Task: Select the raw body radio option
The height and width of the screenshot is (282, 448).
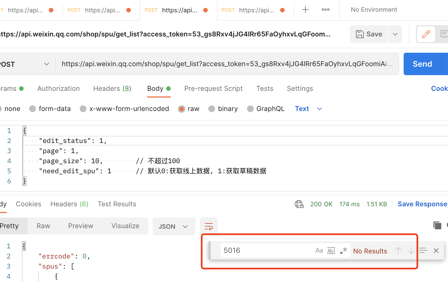Action: tap(189, 109)
